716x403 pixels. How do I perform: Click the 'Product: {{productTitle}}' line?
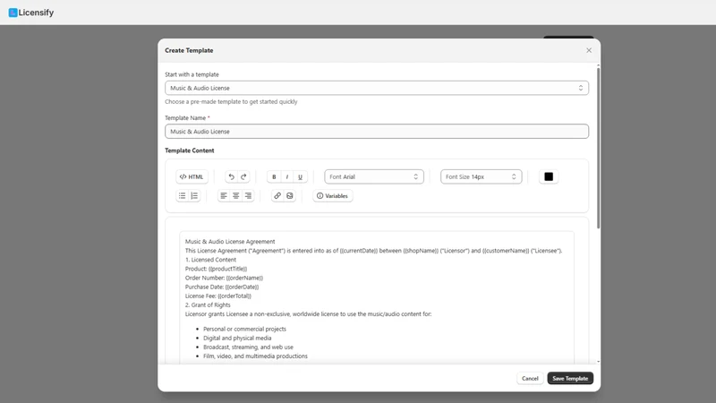point(216,269)
